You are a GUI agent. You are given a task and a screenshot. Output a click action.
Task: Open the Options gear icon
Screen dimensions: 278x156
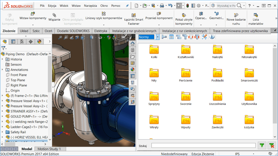coord(199,6)
